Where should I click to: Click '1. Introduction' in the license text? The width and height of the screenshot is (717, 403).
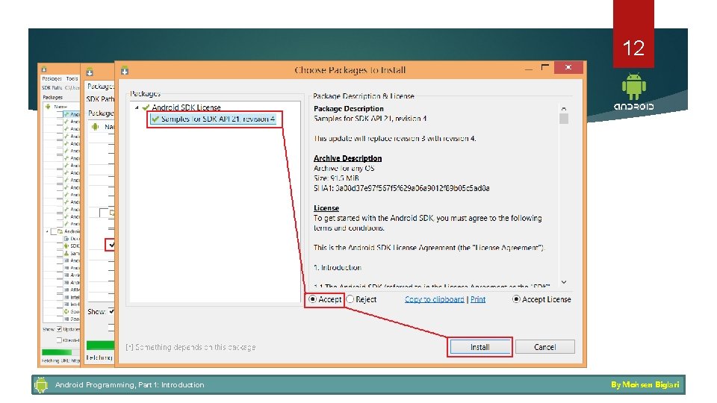pyautogui.click(x=338, y=267)
